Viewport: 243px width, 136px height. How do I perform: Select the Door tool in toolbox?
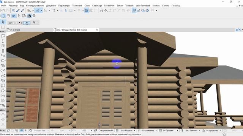tap(3, 41)
